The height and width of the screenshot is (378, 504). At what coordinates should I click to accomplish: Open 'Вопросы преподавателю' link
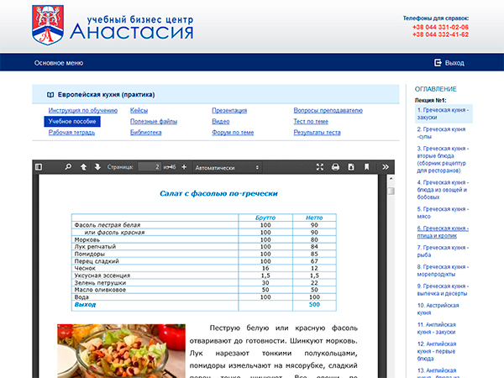(328, 111)
